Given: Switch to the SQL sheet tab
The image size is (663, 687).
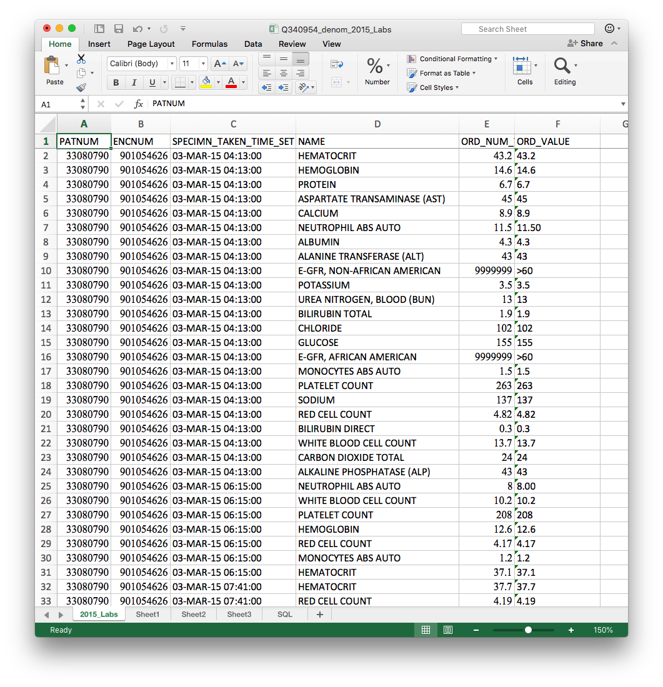Looking at the screenshot, I should [284, 615].
